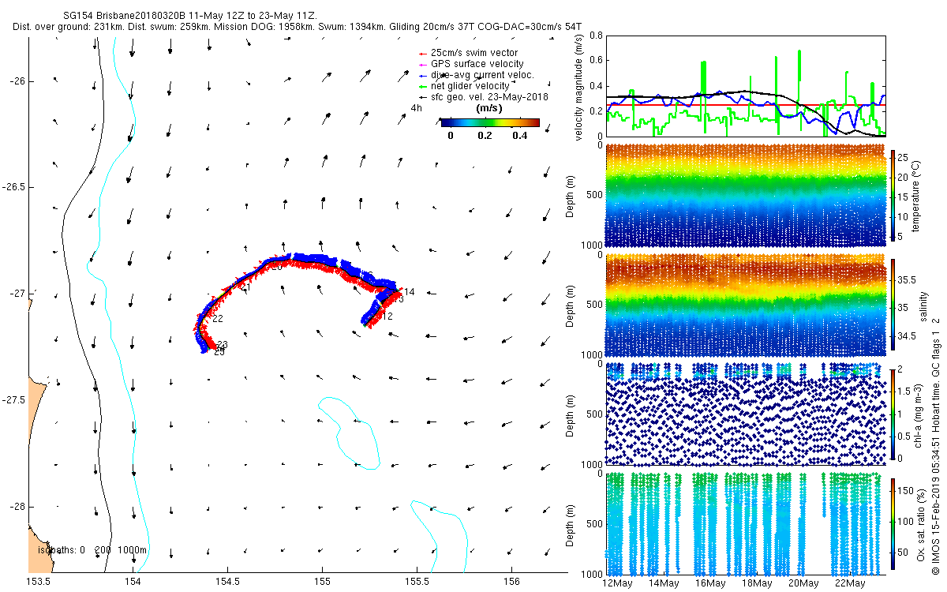
Task: Click glider track waypoint label 22
Action: (x=218, y=319)
